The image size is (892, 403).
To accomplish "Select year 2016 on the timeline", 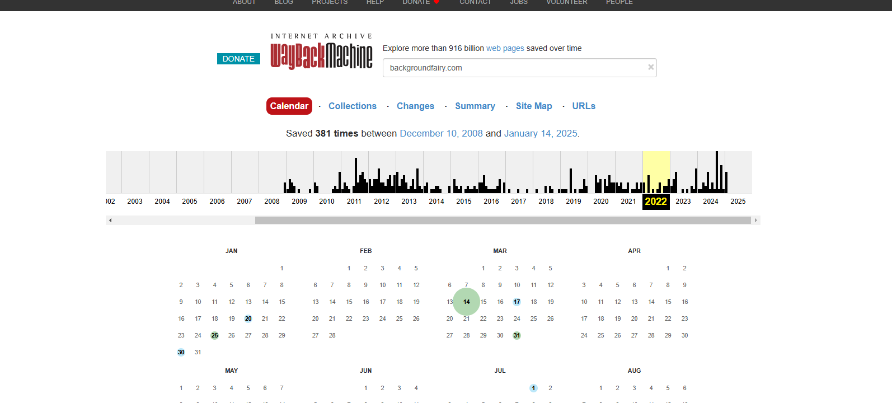I will click(x=491, y=201).
